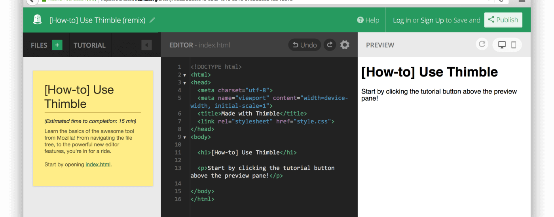
Task: Collapse the sidebar with left arrow
Action: pos(146,45)
